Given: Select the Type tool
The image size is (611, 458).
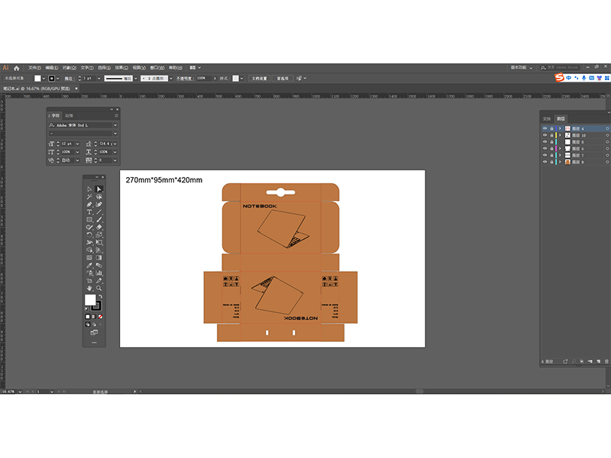Looking at the screenshot, I should 89,211.
